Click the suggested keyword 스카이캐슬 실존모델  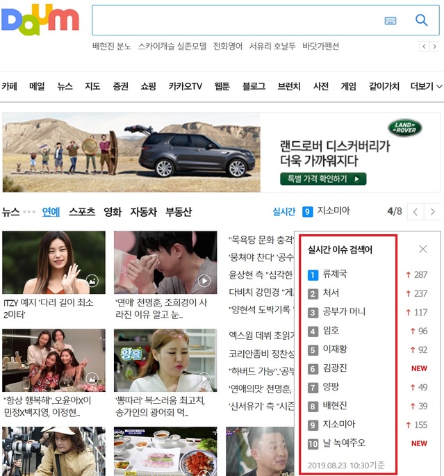click(172, 46)
